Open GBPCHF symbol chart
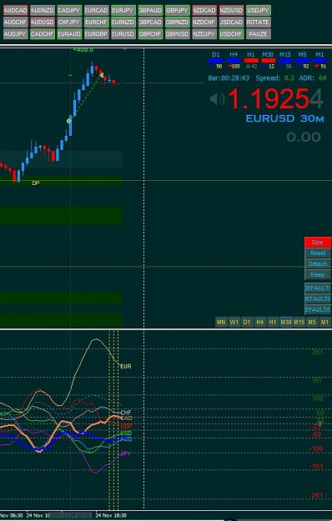The image size is (332, 521). tap(150, 34)
